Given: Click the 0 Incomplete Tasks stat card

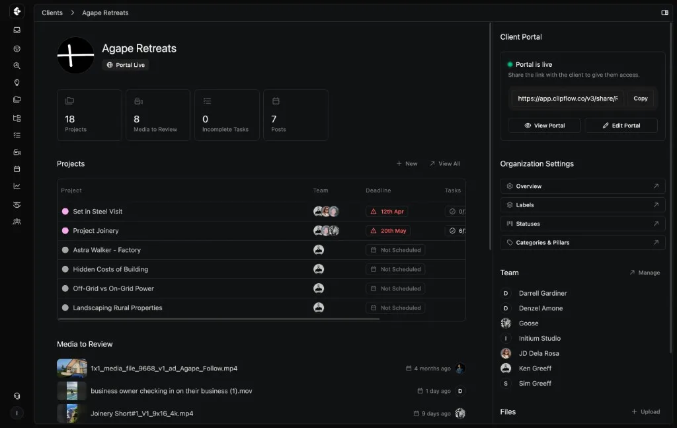Looking at the screenshot, I should (x=227, y=115).
